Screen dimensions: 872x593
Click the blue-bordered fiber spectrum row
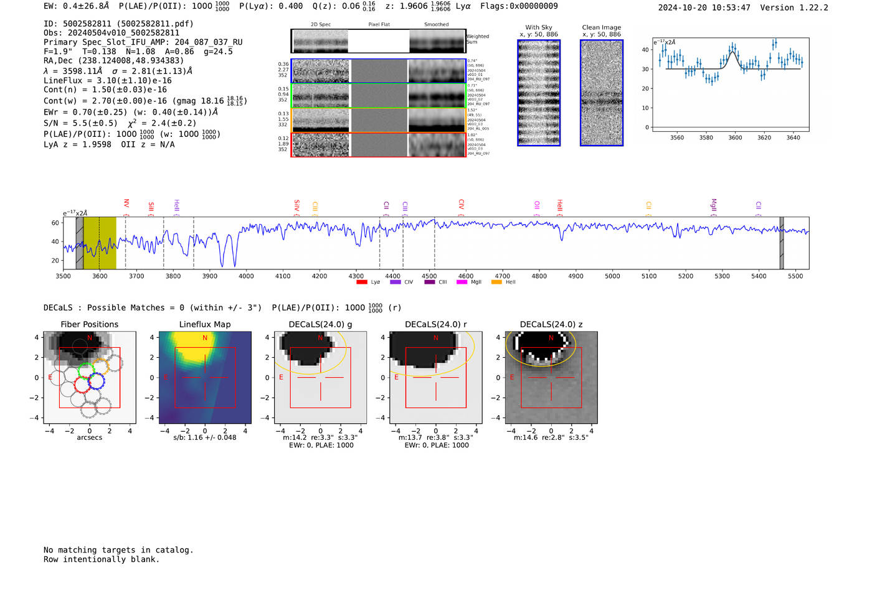coord(379,71)
